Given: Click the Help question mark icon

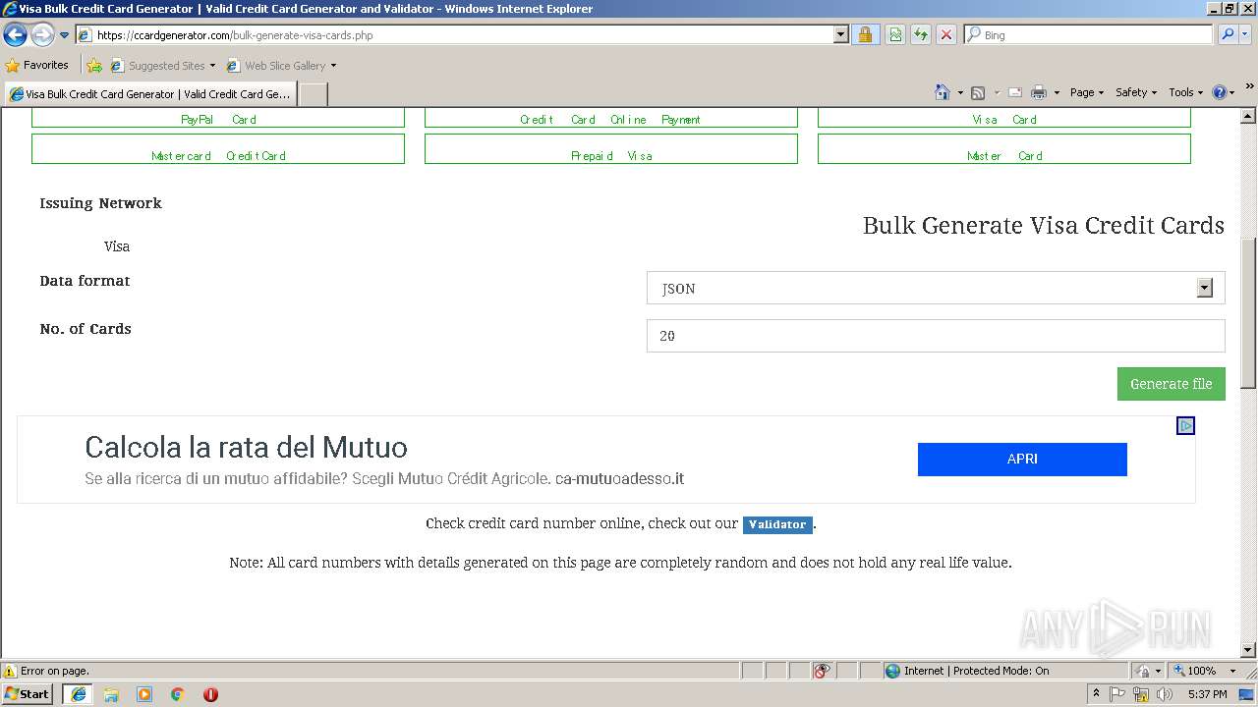Looking at the screenshot, I should click(1220, 92).
